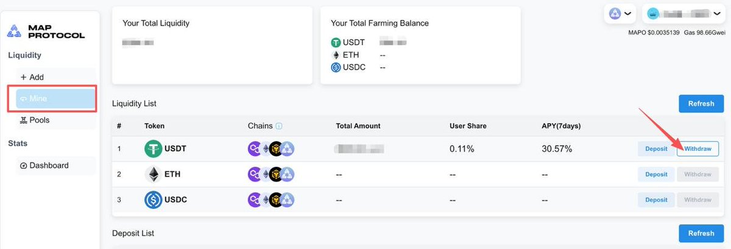The width and height of the screenshot is (731, 249).
Task: Click the chain icons in the USDT row
Action: click(271, 149)
